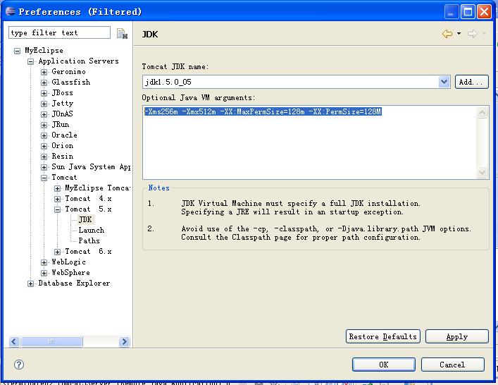
Task: Expand the Glassfish node
Action: [x=44, y=82]
